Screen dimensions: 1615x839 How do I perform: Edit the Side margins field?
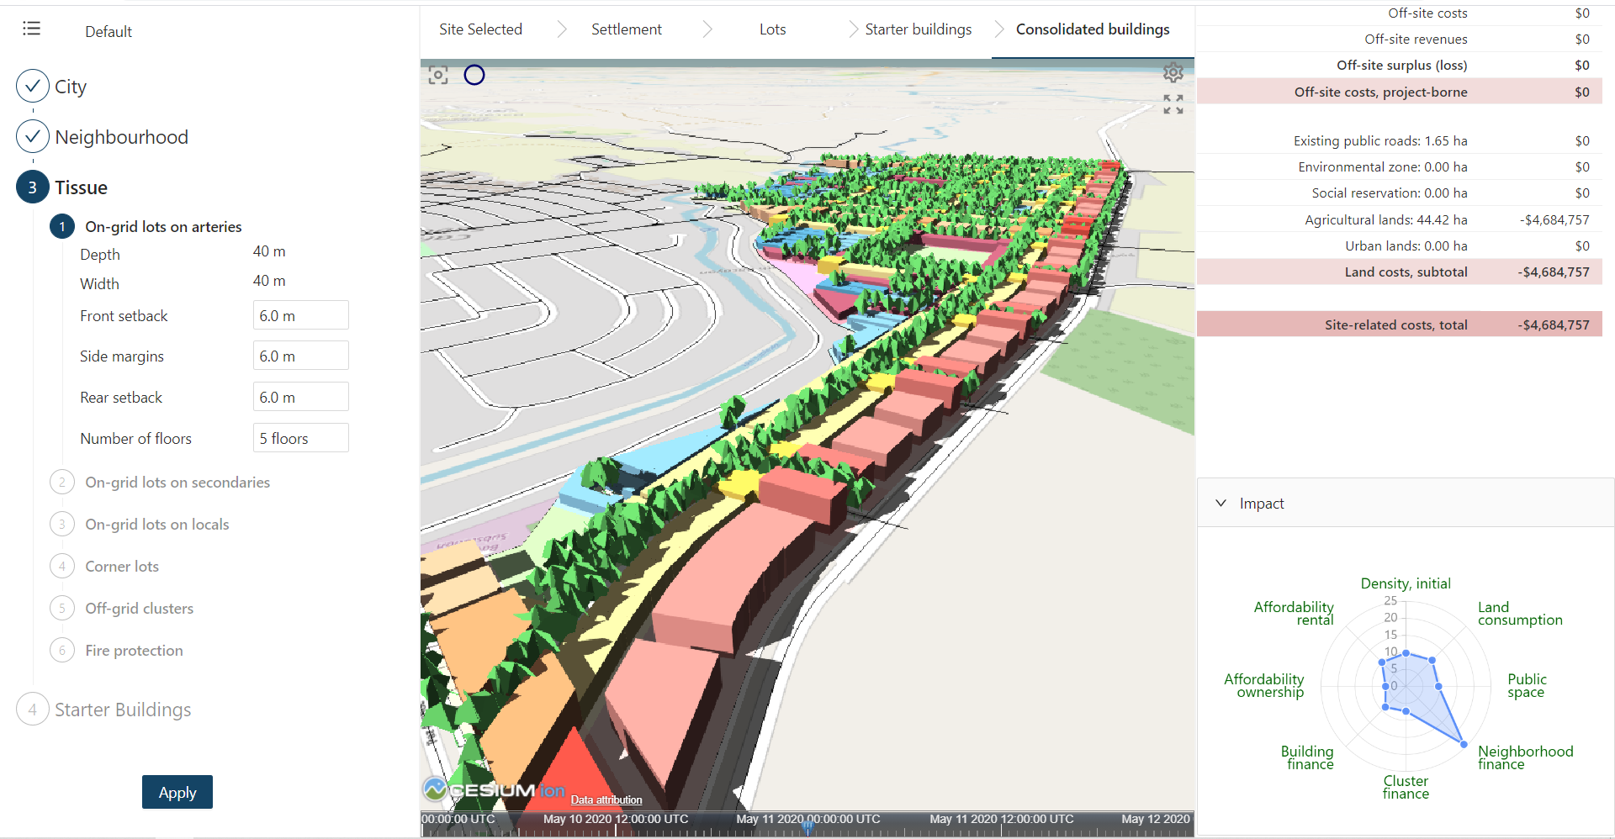coord(300,356)
